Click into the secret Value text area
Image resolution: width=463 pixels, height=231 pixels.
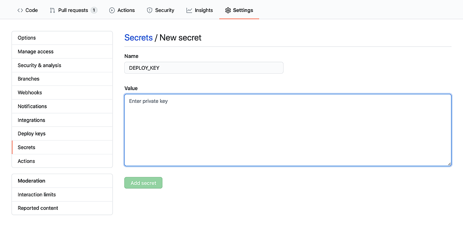[x=288, y=130]
